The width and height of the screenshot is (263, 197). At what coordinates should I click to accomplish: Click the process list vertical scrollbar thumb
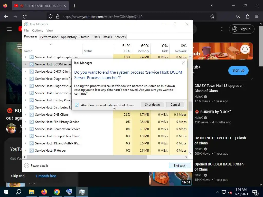coord(190,106)
